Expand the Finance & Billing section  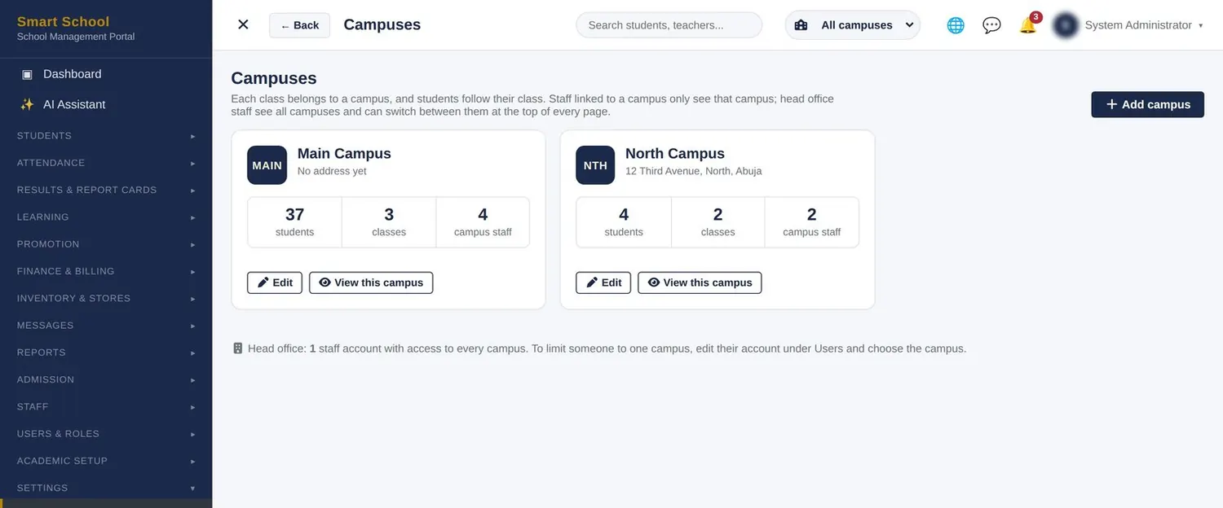click(106, 271)
